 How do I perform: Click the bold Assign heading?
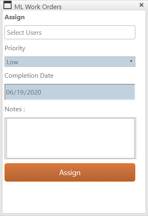click(x=15, y=17)
